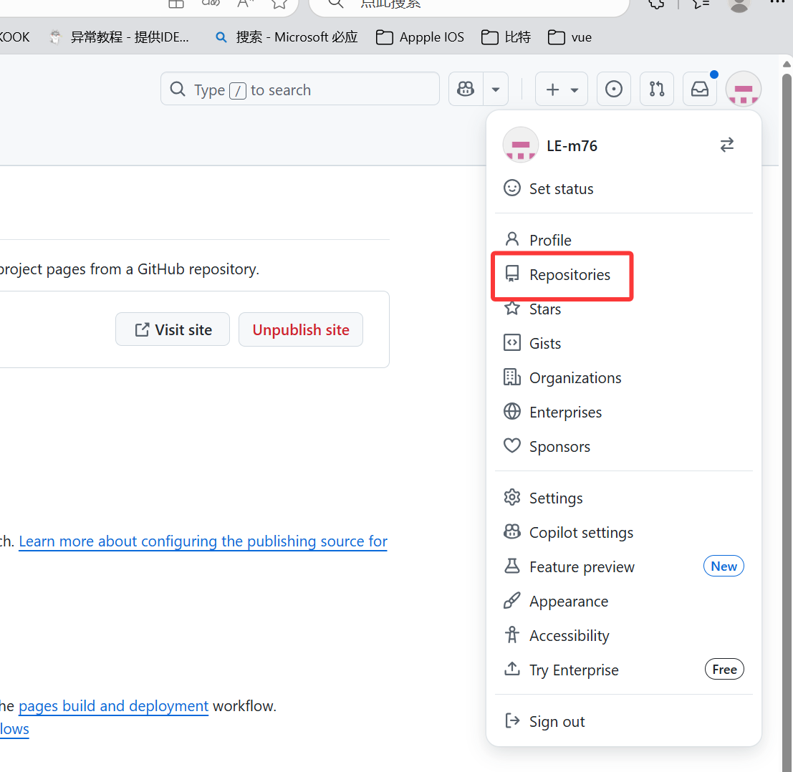Image resolution: width=793 pixels, height=772 pixels.
Task: Open the Appple IOS bookmarks folder
Action: [420, 37]
